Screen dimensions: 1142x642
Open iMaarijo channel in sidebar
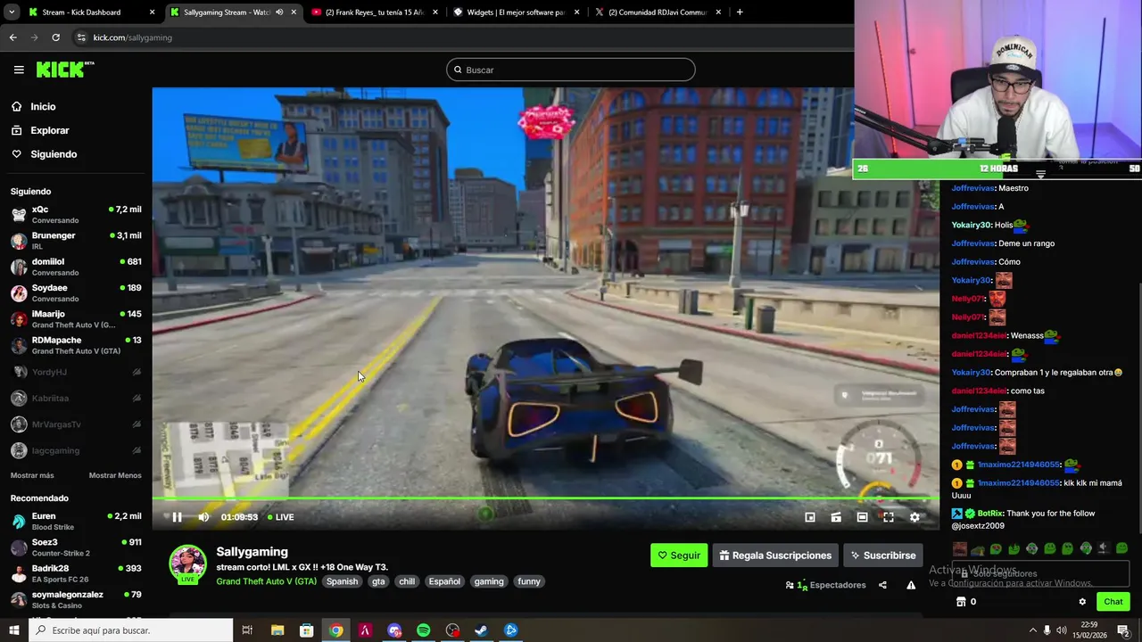76,319
